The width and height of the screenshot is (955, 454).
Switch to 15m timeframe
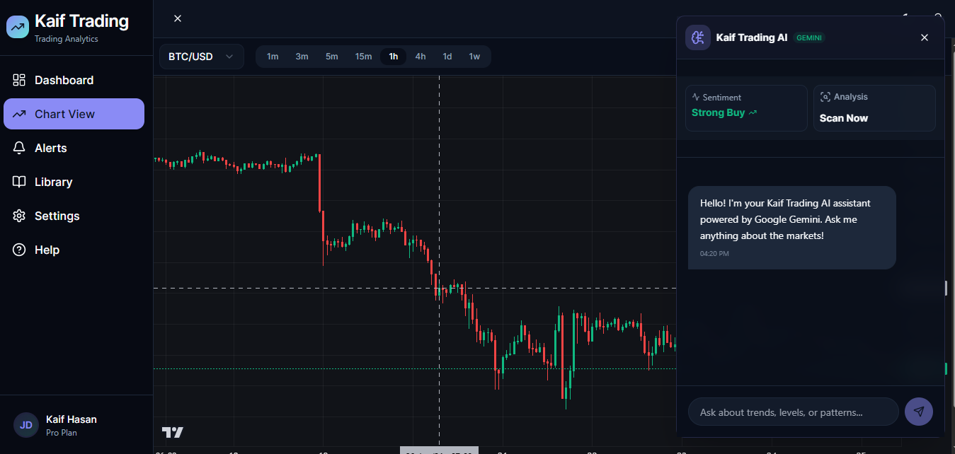point(363,57)
